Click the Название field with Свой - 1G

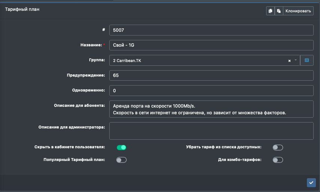211,45
